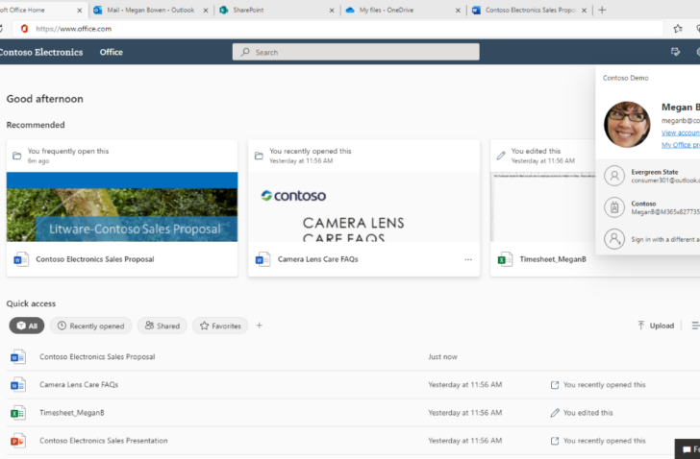This screenshot has width=700, height=459.
Task: Click the Contoso Electronics header title
Action: tap(41, 52)
